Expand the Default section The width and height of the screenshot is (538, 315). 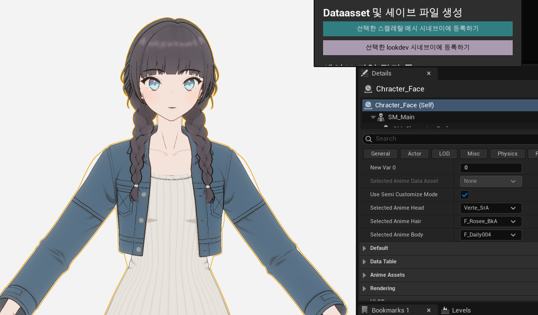click(x=364, y=248)
